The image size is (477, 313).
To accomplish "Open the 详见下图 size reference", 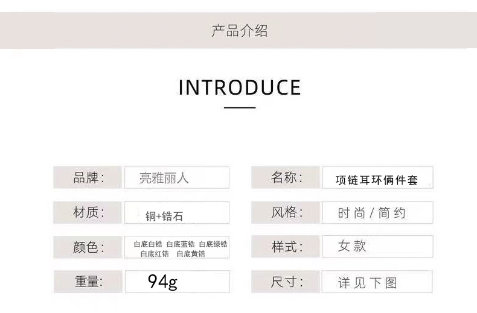I will tap(377, 282).
